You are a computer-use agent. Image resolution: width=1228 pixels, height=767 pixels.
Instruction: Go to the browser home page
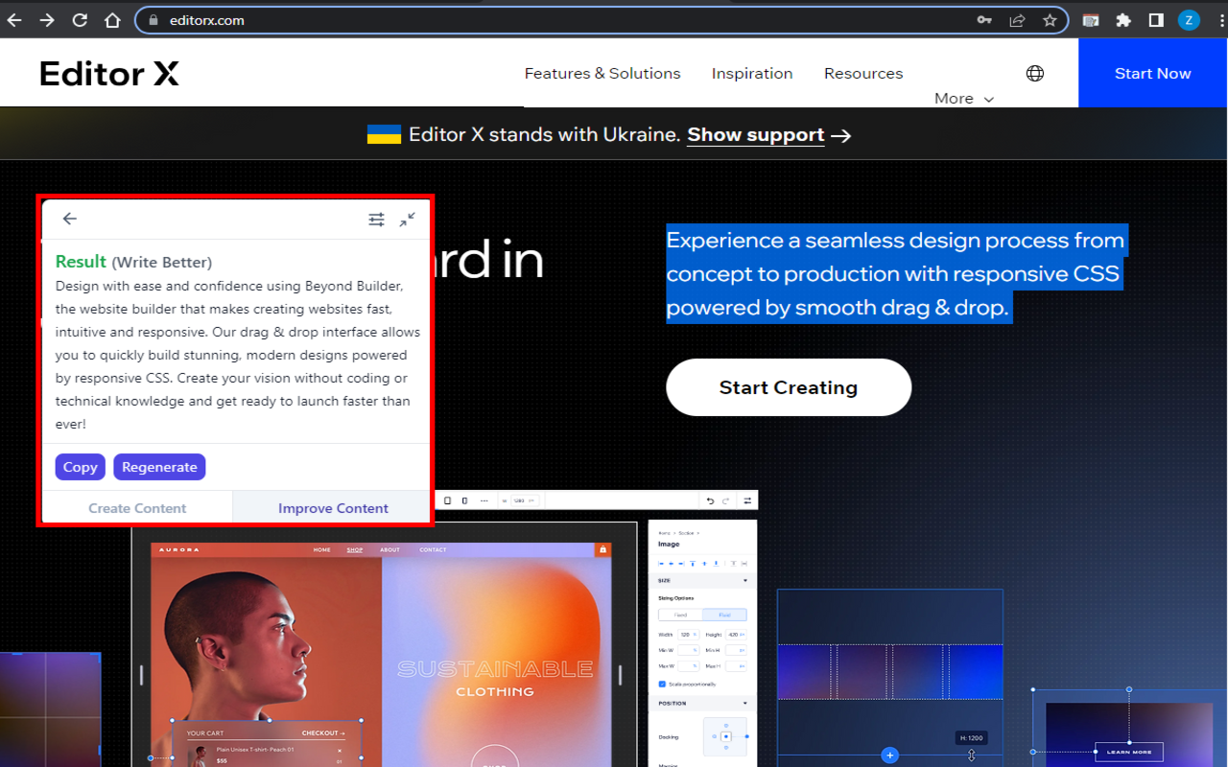tap(112, 20)
